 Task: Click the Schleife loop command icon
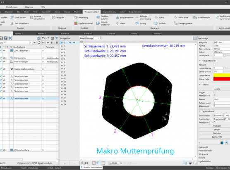click(x=156, y=23)
